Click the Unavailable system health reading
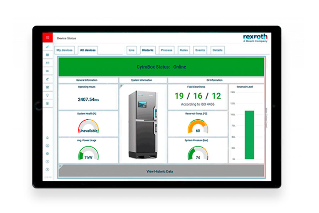The image size is (319, 213). pyautogui.click(x=89, y=131)
